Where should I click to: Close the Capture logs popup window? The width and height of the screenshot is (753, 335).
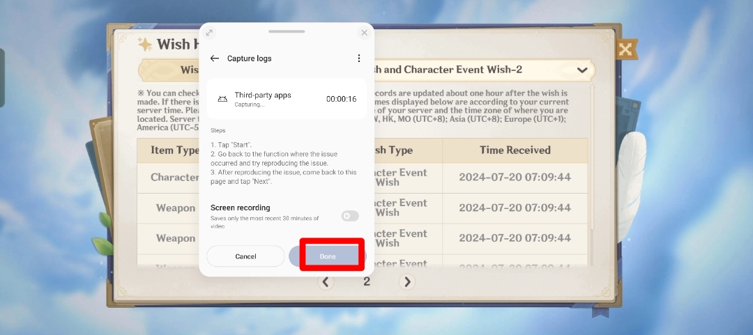pos(364,33)
